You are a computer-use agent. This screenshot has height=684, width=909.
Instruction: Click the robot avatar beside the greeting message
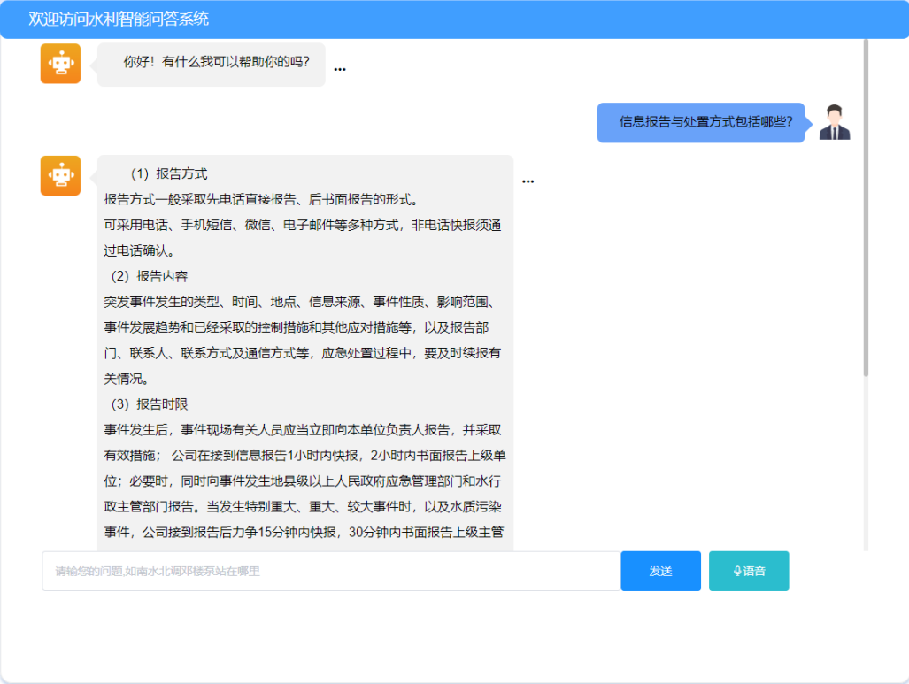(60, 64)
